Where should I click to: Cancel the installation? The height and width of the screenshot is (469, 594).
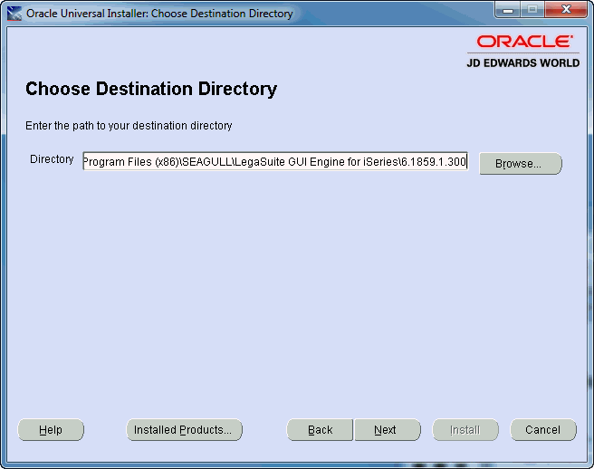click(x=543, y=429)
